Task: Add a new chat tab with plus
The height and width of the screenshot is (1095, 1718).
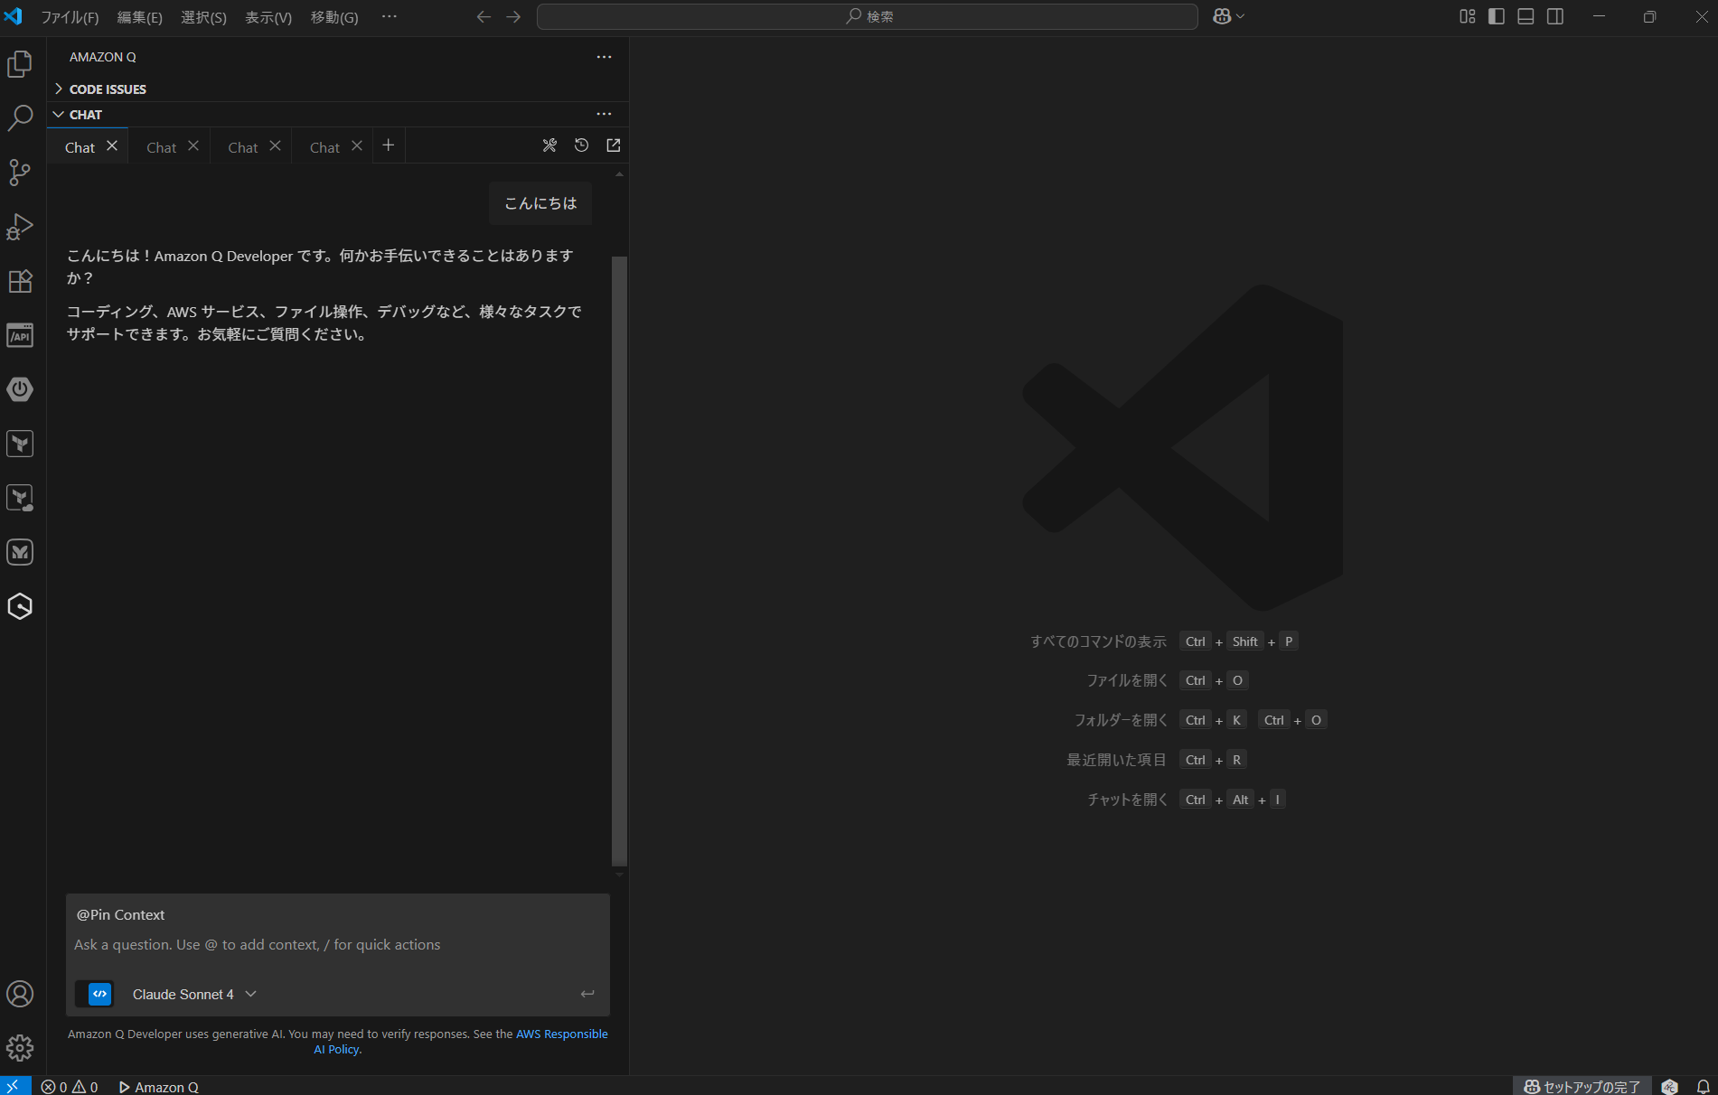Action: [x=389, y=145]
